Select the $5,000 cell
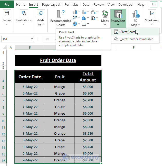Viewport: 162px width, 166px height. tap(88, 87)
